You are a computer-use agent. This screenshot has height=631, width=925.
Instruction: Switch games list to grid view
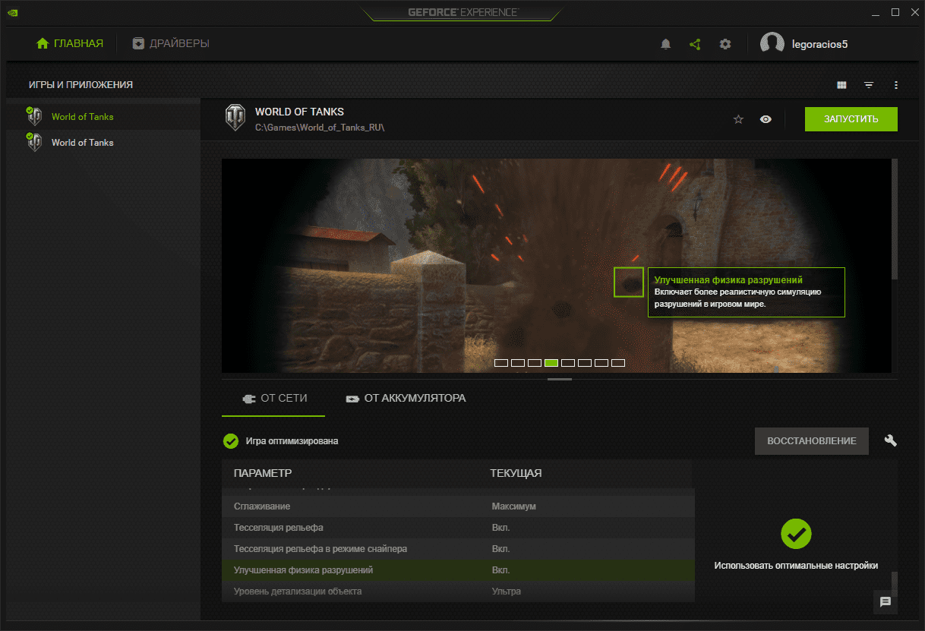[841, 85]
